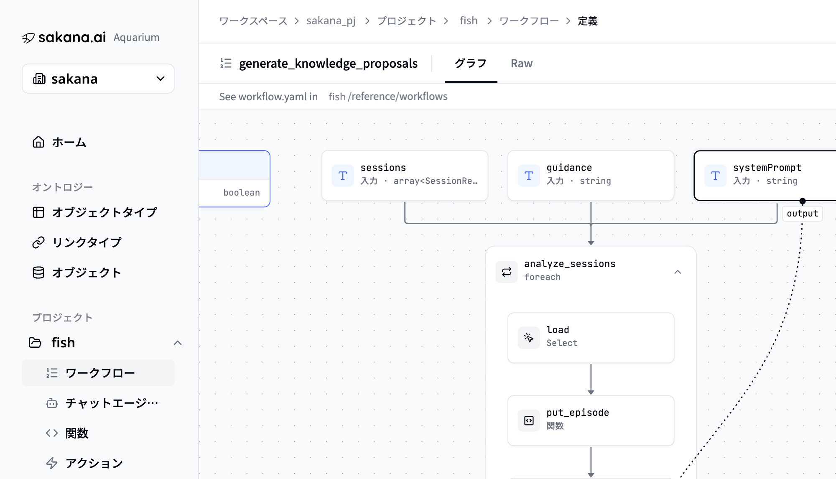Click the Objects database icon

point(38,273)
